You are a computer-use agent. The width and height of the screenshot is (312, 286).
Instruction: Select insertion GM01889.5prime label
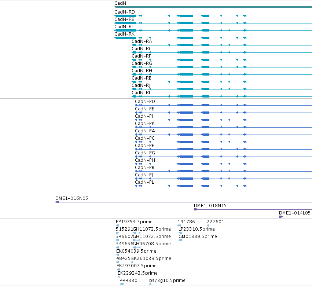point(198,236)
